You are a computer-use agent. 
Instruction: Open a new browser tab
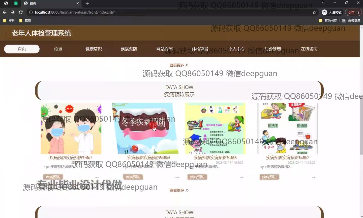[87, 3]
